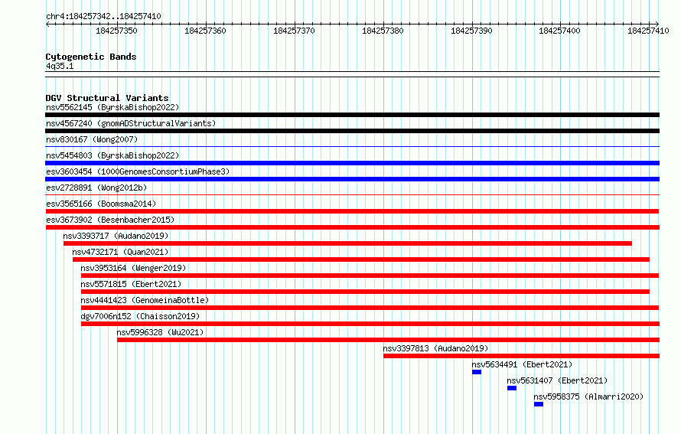The image size is (681, 434).
Task: Click the nsv5562145 (ByrskaBishop2022) variant label
Action: pos(112,107)
